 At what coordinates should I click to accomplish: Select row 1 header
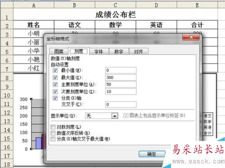tap(7, 14)
